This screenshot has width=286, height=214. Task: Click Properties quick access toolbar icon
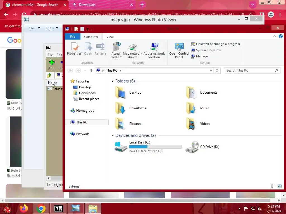pos(76,29)
